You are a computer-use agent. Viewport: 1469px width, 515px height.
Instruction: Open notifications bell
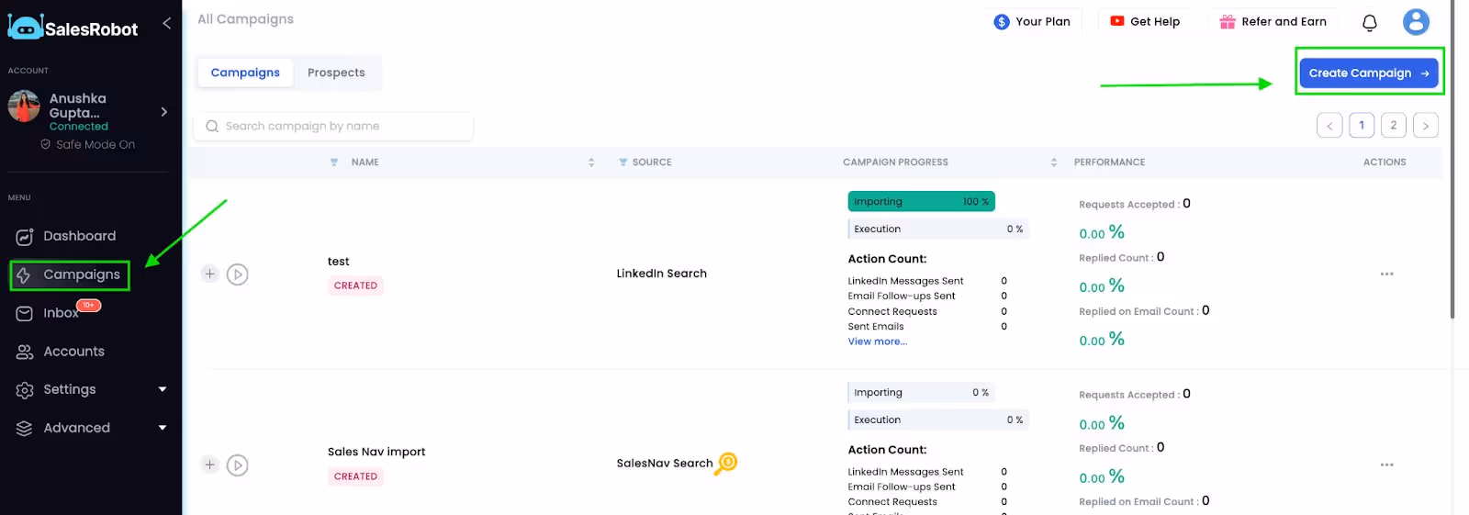click(1370, 22)
